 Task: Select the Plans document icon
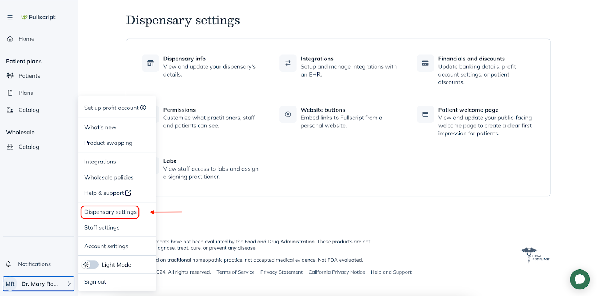point(10,93)
